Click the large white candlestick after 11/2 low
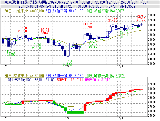This screenshot has height=121, width=160. point(71,50)
